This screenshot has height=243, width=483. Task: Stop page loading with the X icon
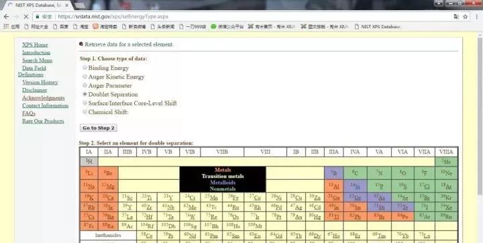pos(26,17)
